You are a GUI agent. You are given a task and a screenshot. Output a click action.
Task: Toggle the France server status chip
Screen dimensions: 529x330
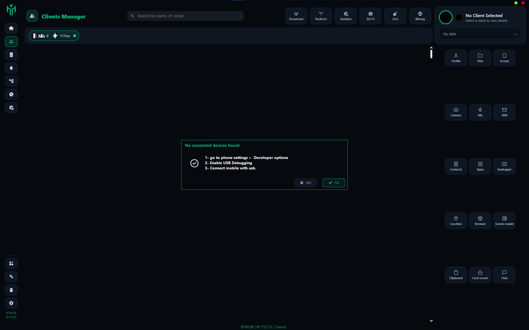click(x=54, y=36)
